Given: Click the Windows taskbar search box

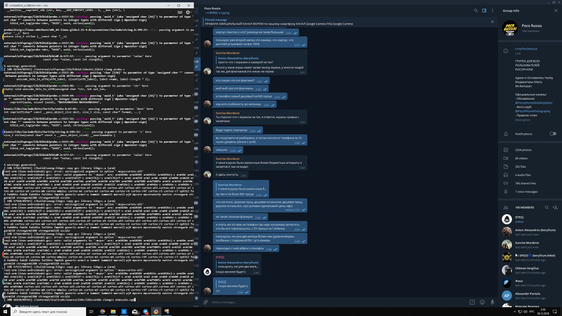Looking at the screenshot, I should 48,312.
